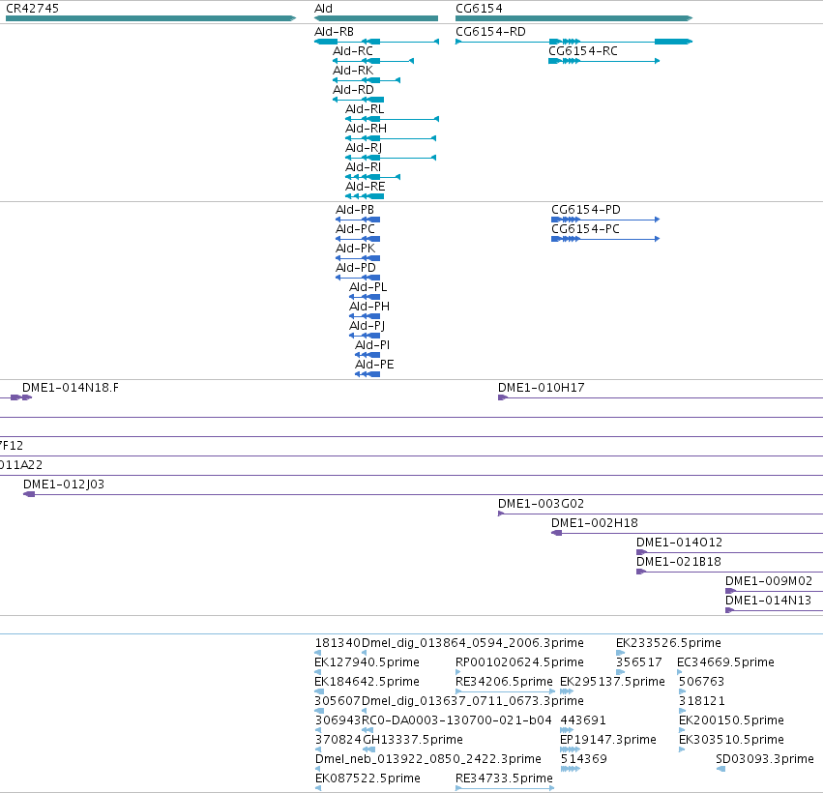Select the DME1-014O12 clone
Viewport: 823px width, 793px height.
coord(729,552)
